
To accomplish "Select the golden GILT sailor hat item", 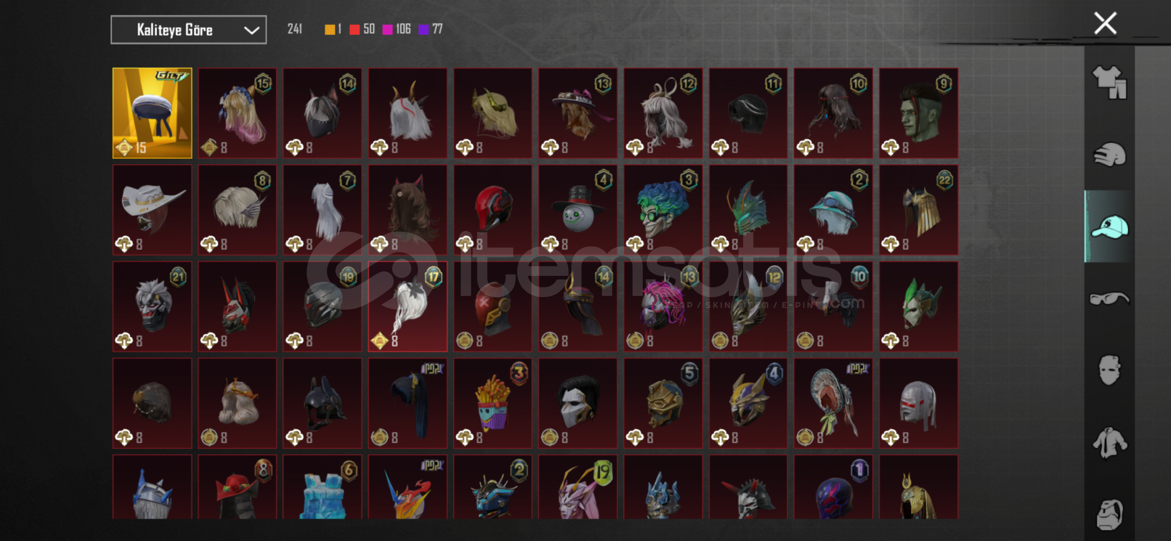I will 152,113.
